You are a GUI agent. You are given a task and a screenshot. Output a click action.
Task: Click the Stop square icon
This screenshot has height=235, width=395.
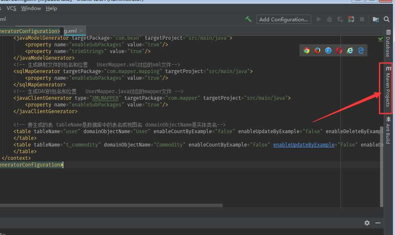(x=362, y=19)
